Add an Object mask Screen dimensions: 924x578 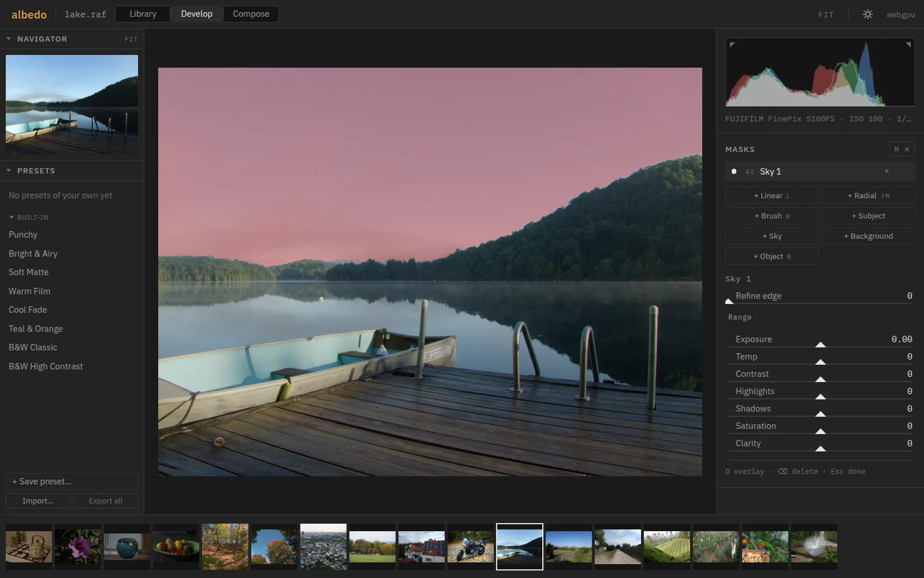772,257
